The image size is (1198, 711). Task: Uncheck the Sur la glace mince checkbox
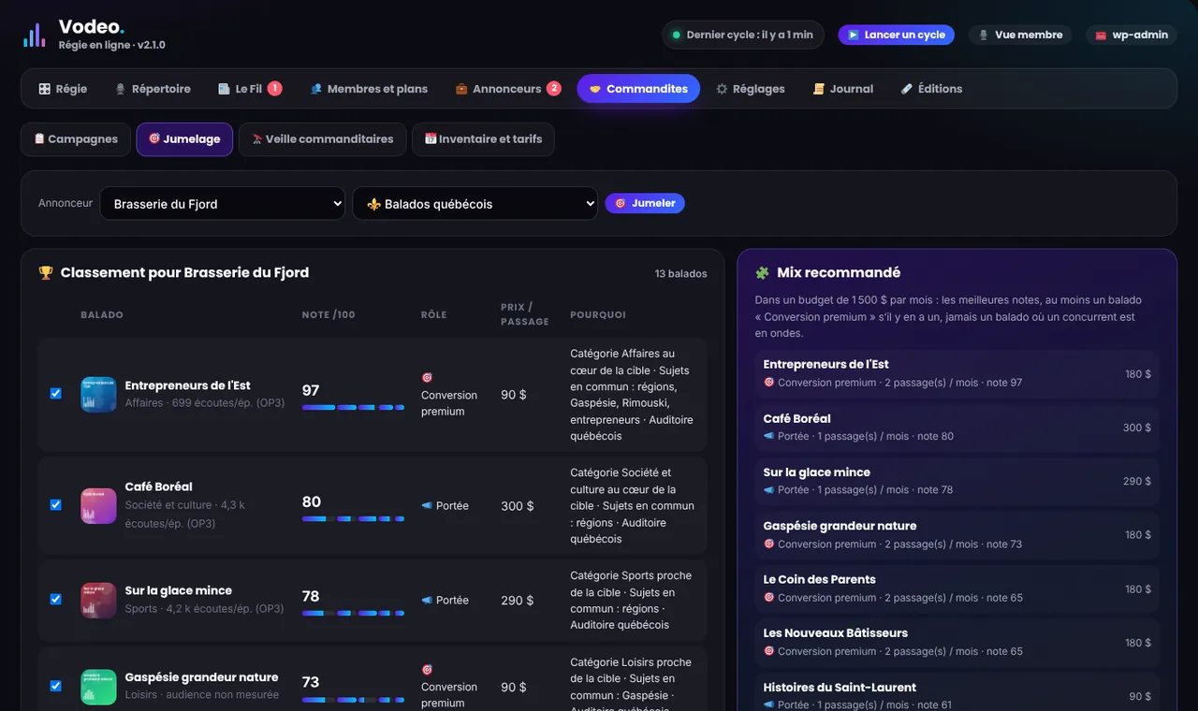coord(55,600)
